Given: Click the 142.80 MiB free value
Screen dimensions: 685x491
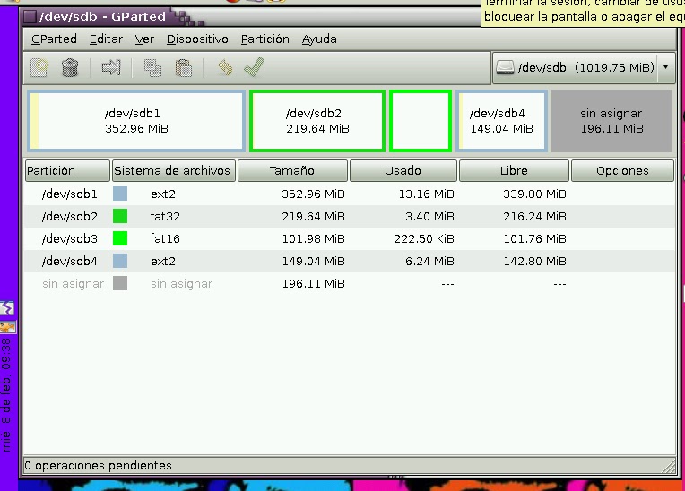Looking at the screenshot, I should coord(534,261).
